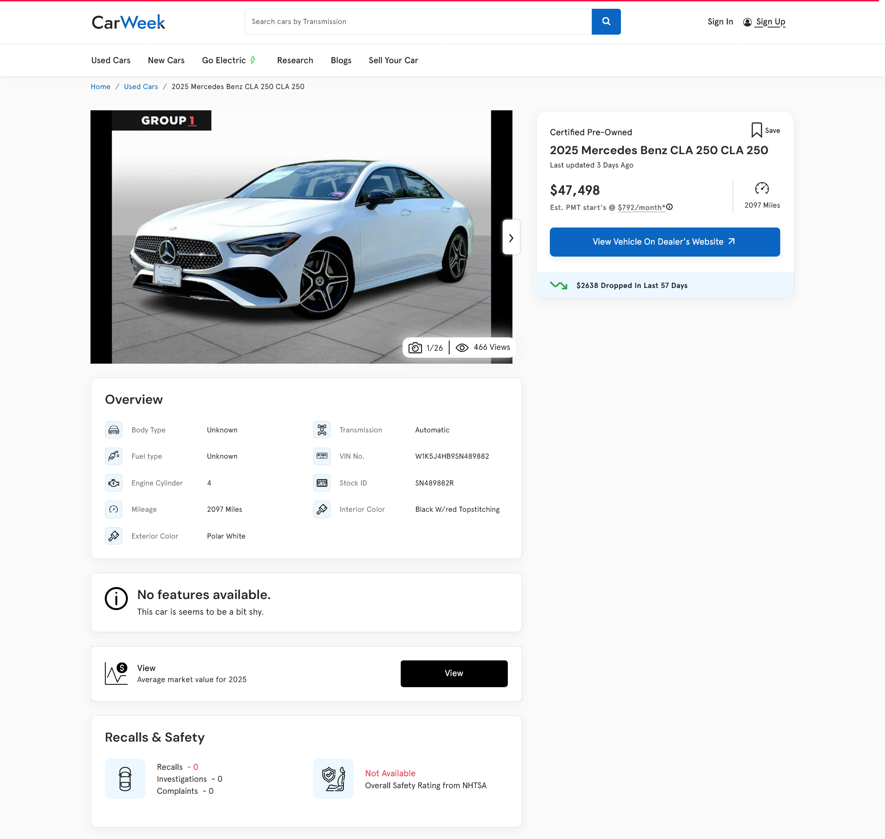Viewport: 885px width, 839px height.
Task: Click the eye icon next to 466 Views
Action: click(x=462, y=348)
